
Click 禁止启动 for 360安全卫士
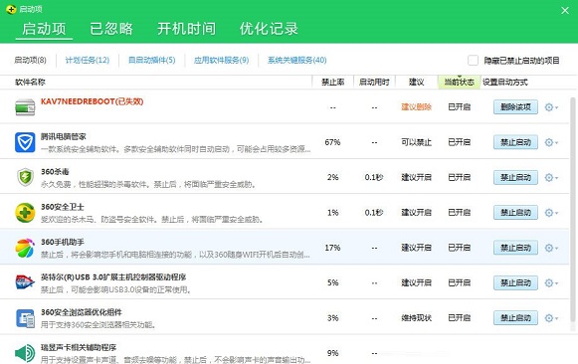(x=515, y=213)
